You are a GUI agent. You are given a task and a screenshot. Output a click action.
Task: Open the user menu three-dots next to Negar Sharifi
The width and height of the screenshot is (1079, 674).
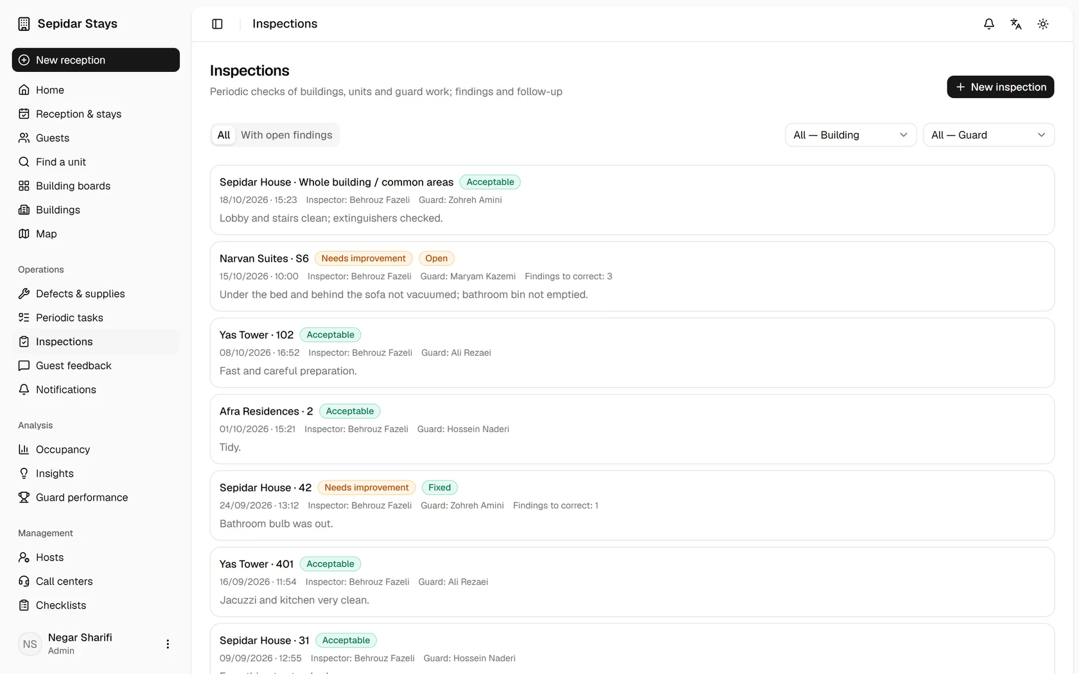point(168,644)
